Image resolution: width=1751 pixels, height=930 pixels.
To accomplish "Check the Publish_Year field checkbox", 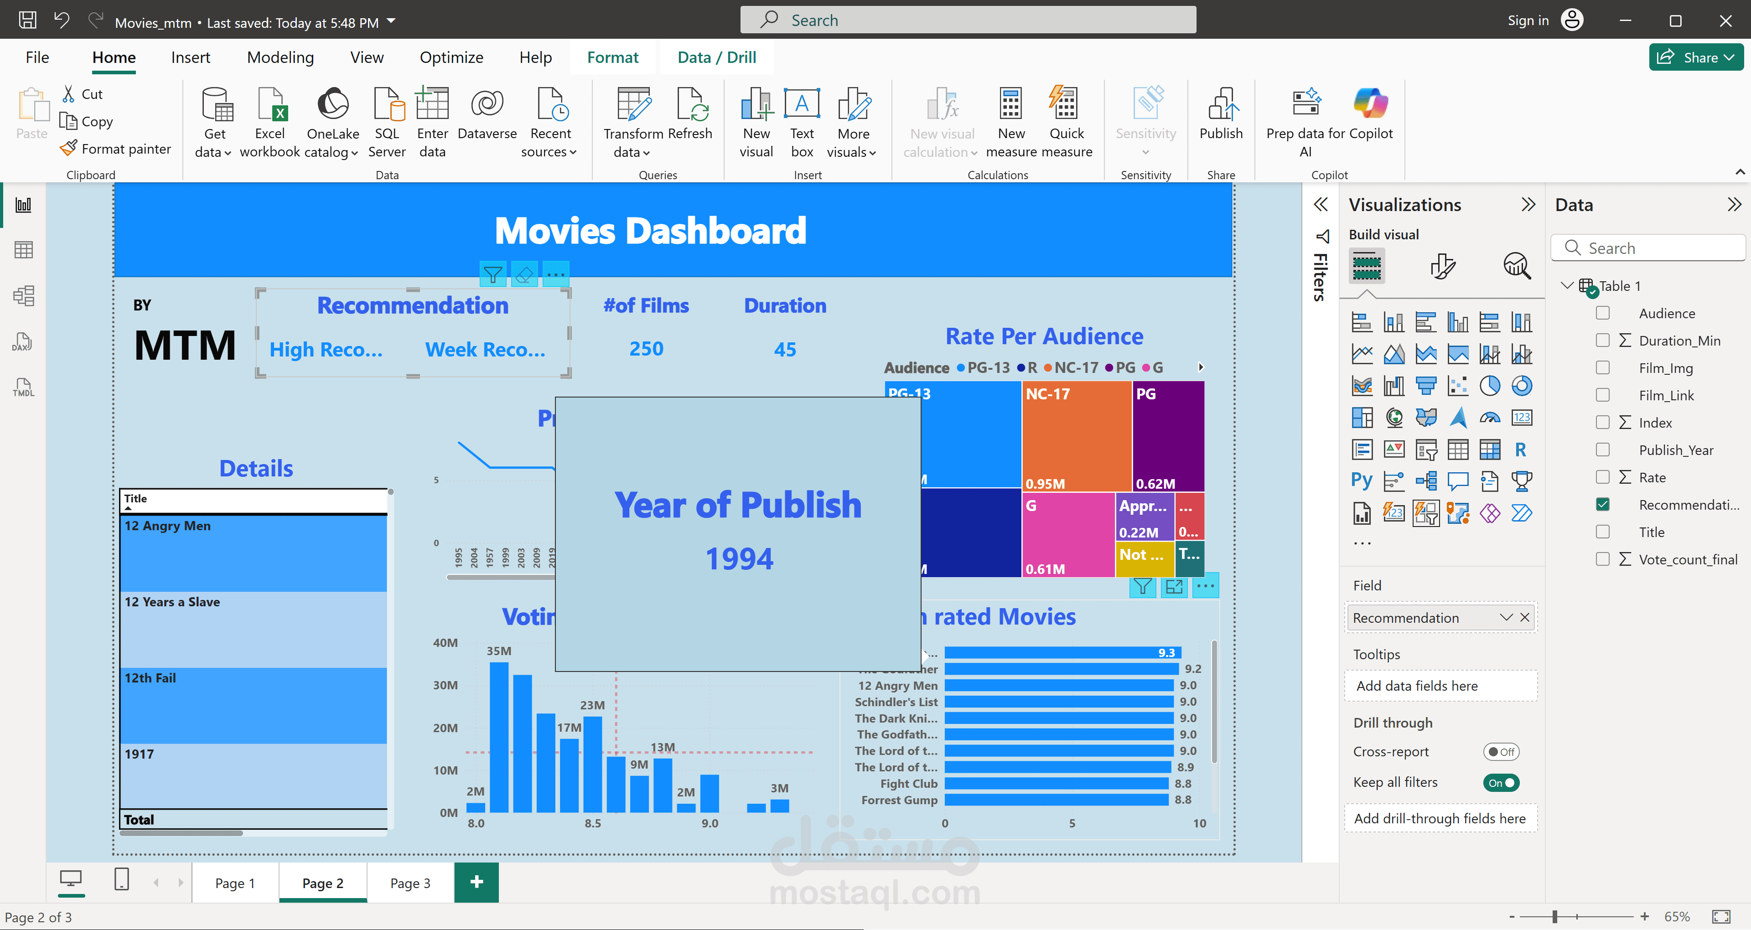I will pyautogui.click(x=1602, y=449).
